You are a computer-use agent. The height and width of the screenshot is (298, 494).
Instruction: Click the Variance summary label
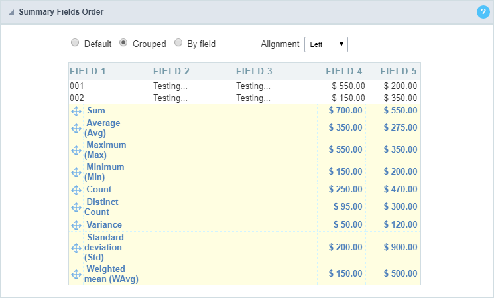(x=103, y=225)
